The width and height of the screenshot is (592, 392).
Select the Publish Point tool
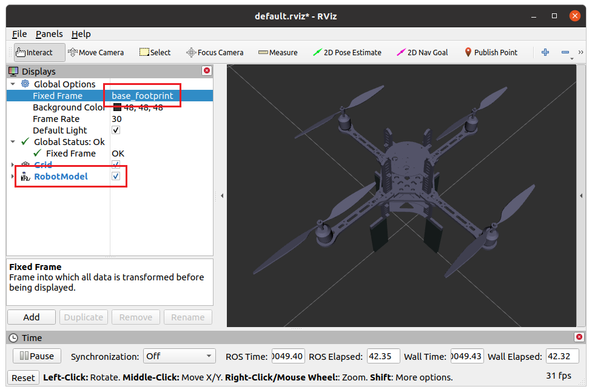pos(491,52)
